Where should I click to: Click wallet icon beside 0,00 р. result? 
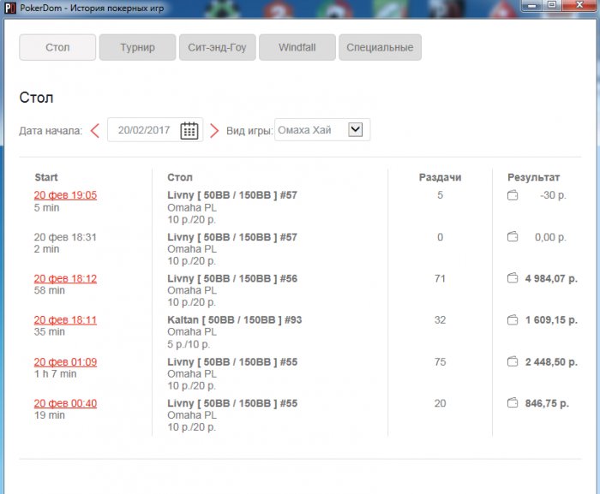[513, 236]
